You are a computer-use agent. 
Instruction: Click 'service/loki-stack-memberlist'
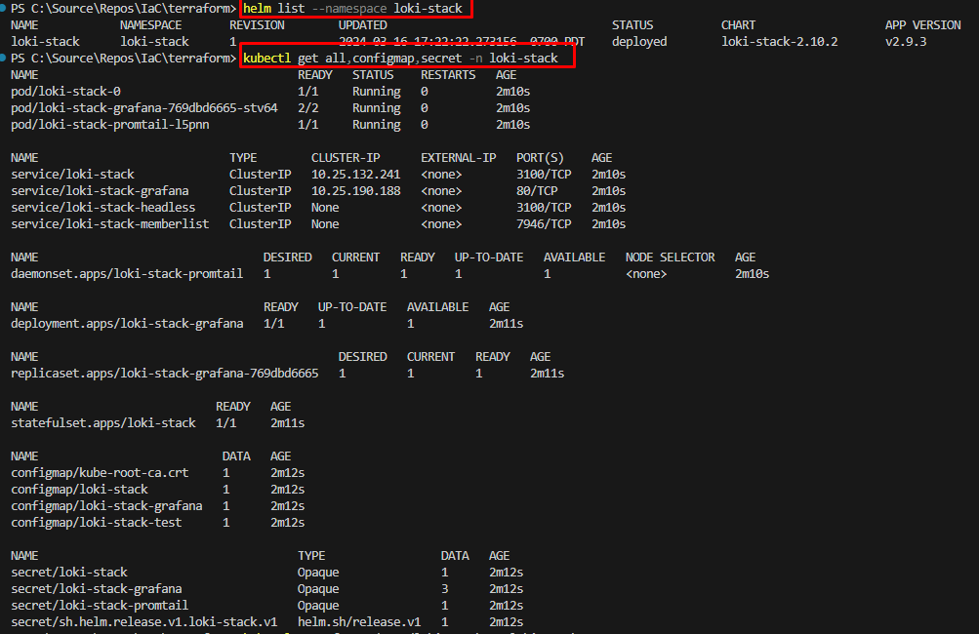[x=110, y=224]
